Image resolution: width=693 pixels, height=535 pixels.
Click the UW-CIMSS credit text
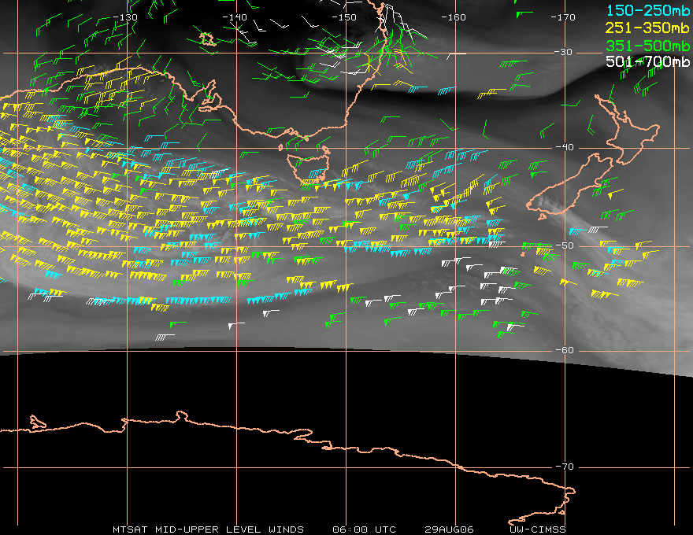(539, 529)
